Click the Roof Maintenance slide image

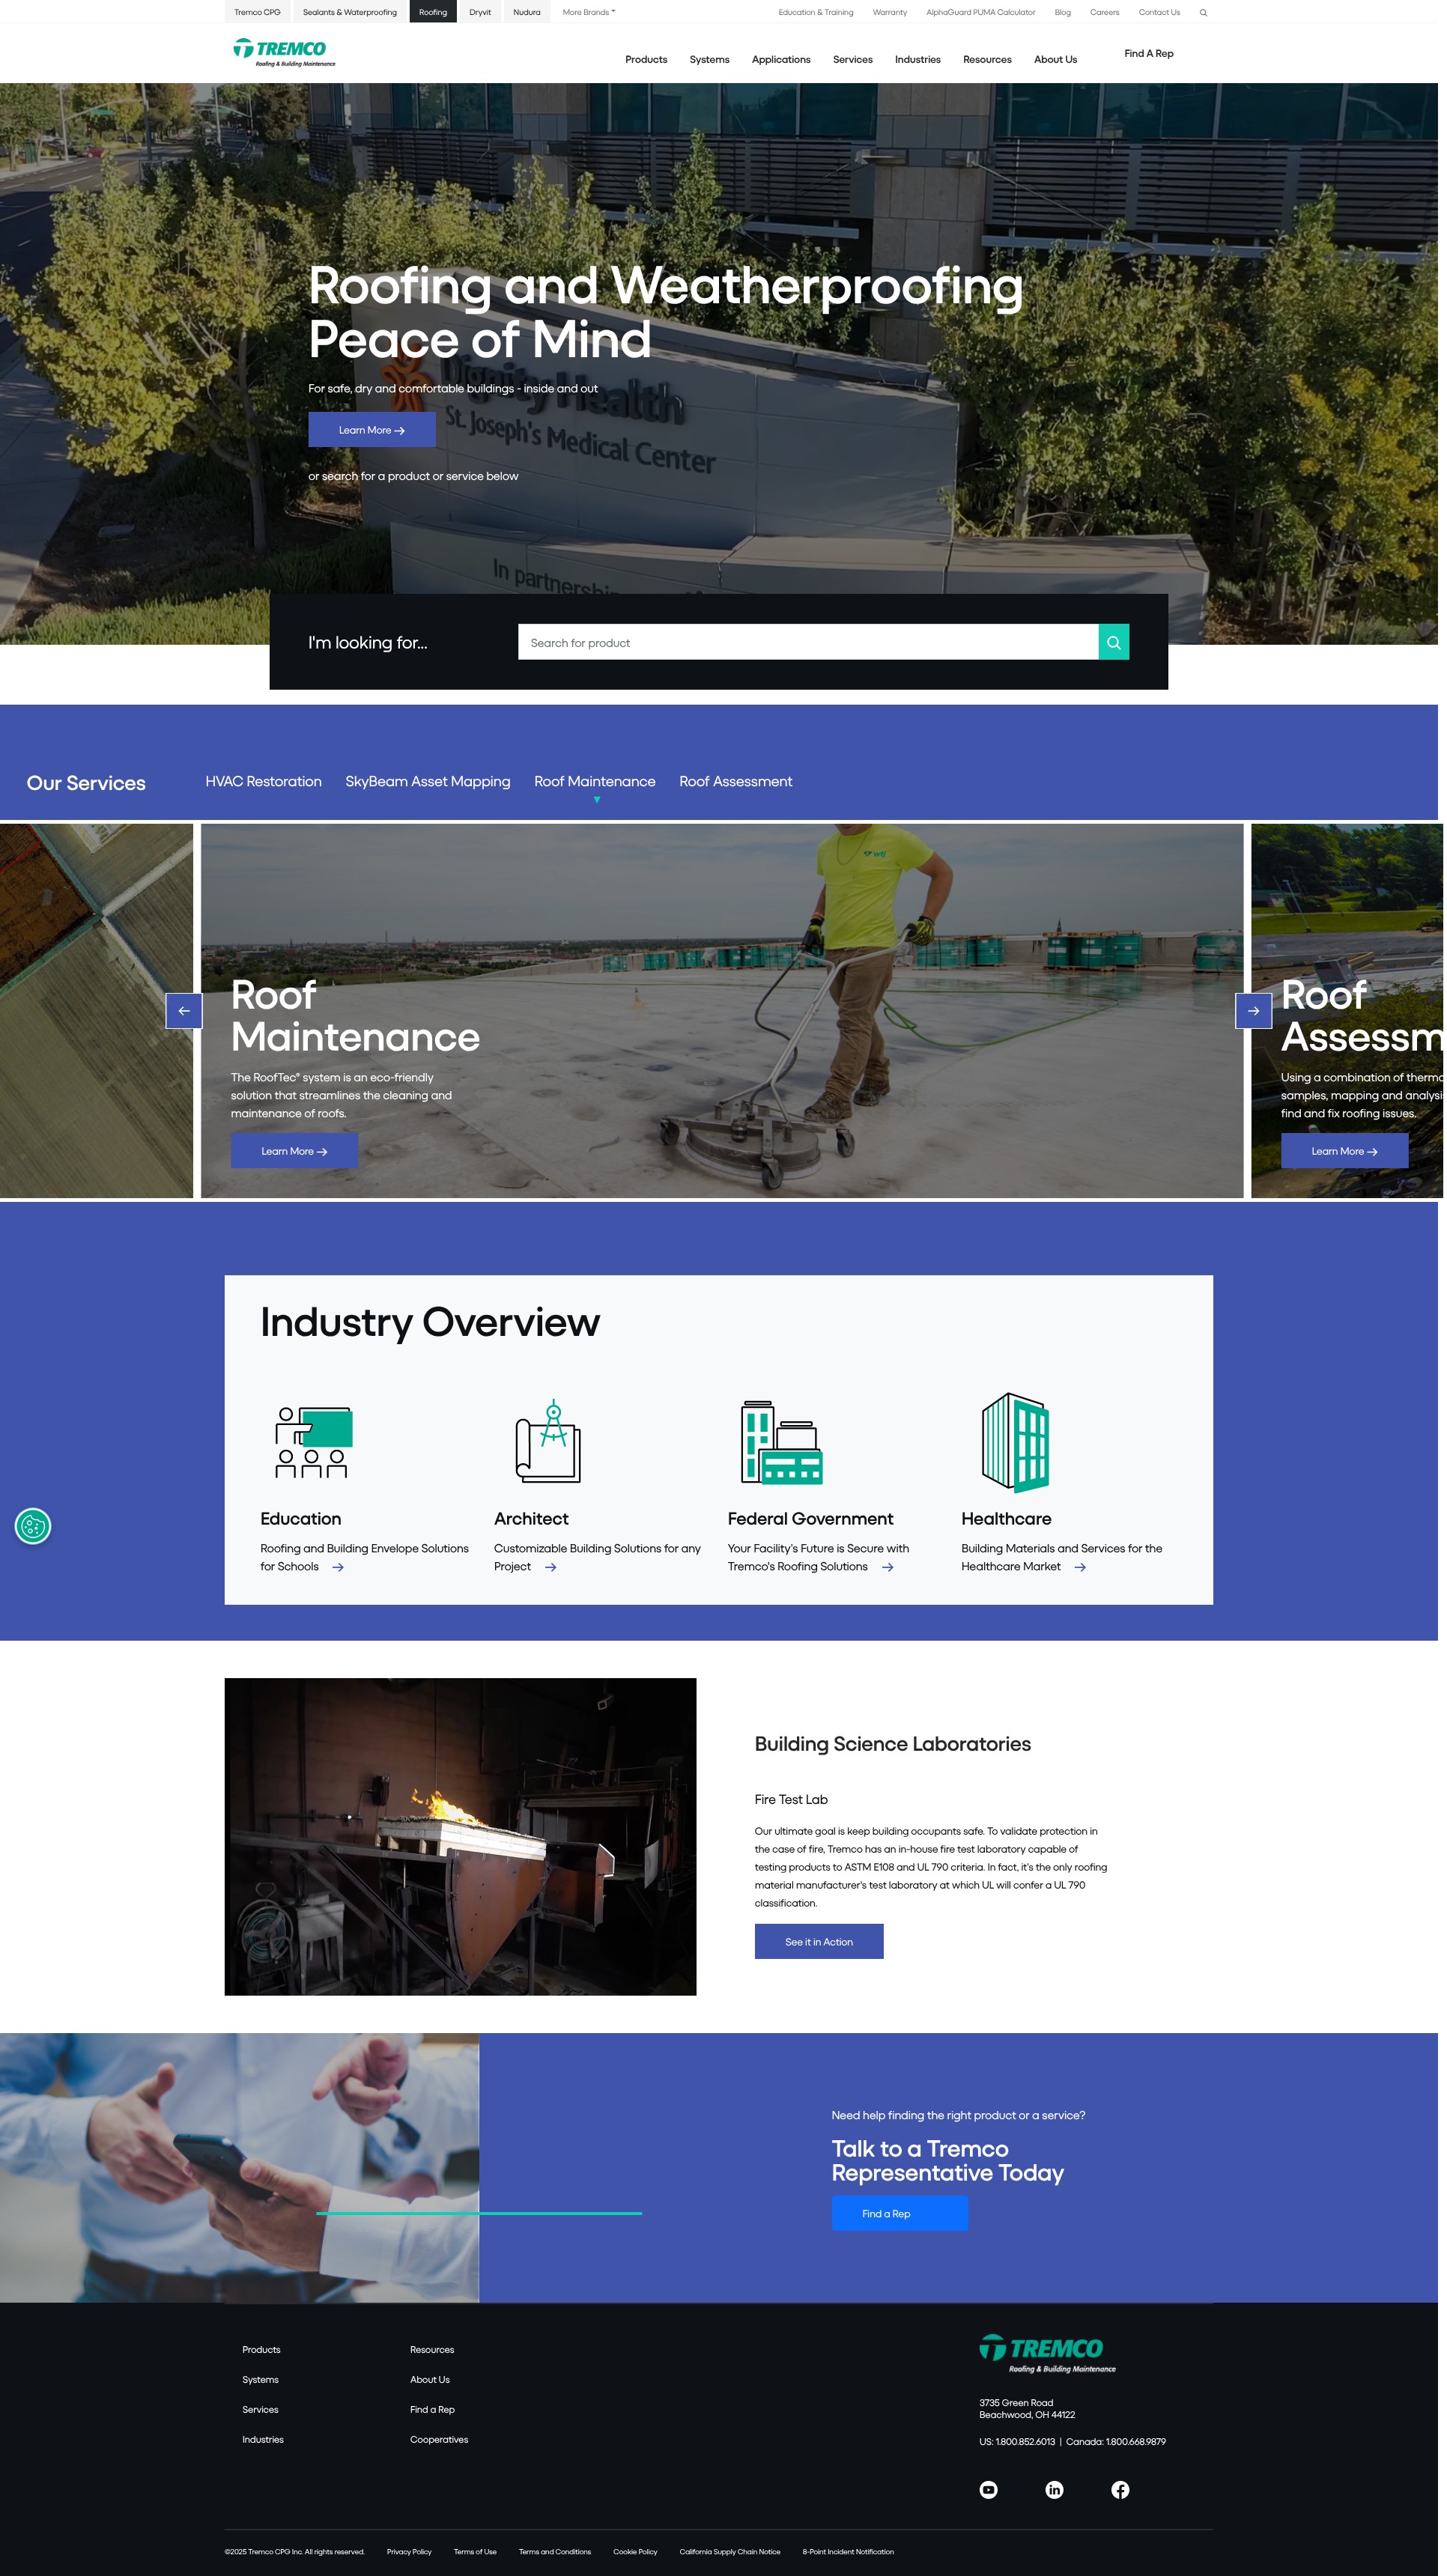(722, 1011)
